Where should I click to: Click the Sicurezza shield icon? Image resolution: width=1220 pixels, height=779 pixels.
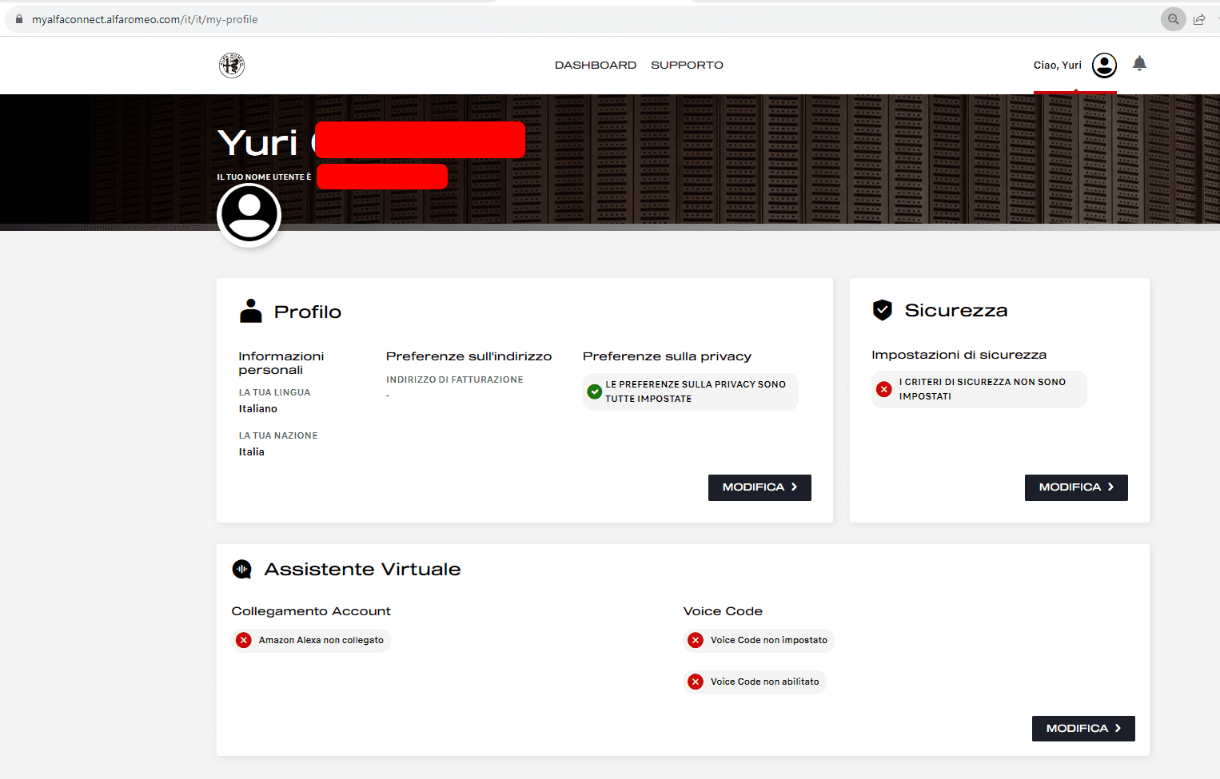(x=883, y=310)
